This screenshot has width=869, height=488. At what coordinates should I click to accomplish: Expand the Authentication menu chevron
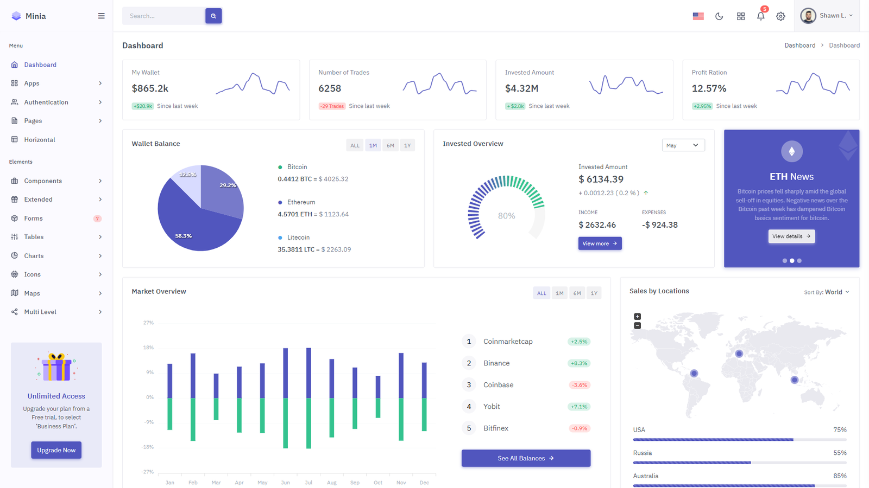coord(100,102)
